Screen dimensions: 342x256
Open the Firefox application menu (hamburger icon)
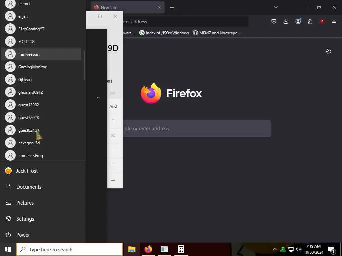[x=334, y=21]
